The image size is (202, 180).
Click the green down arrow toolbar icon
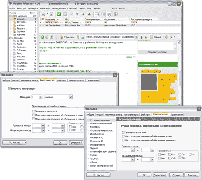click(83, 14)
